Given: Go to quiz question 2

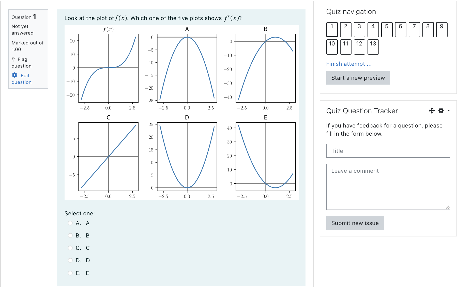Looking at the screenshot, I should tap(346, 30).
